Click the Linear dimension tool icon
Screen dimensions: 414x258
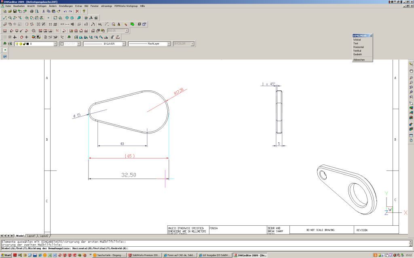(x=5, y=31)
